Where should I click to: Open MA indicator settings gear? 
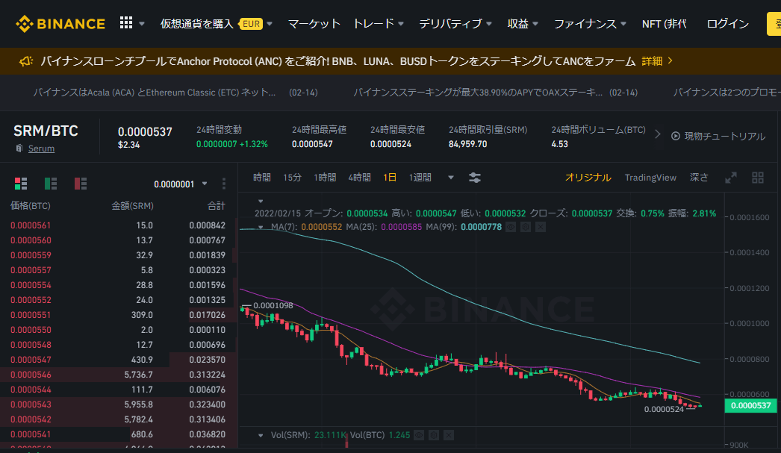pos(526,227)
